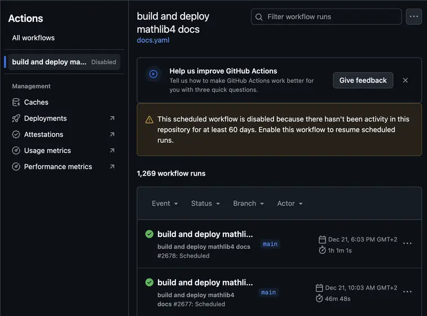Open the three-dot menu beside the filter box

413,16
